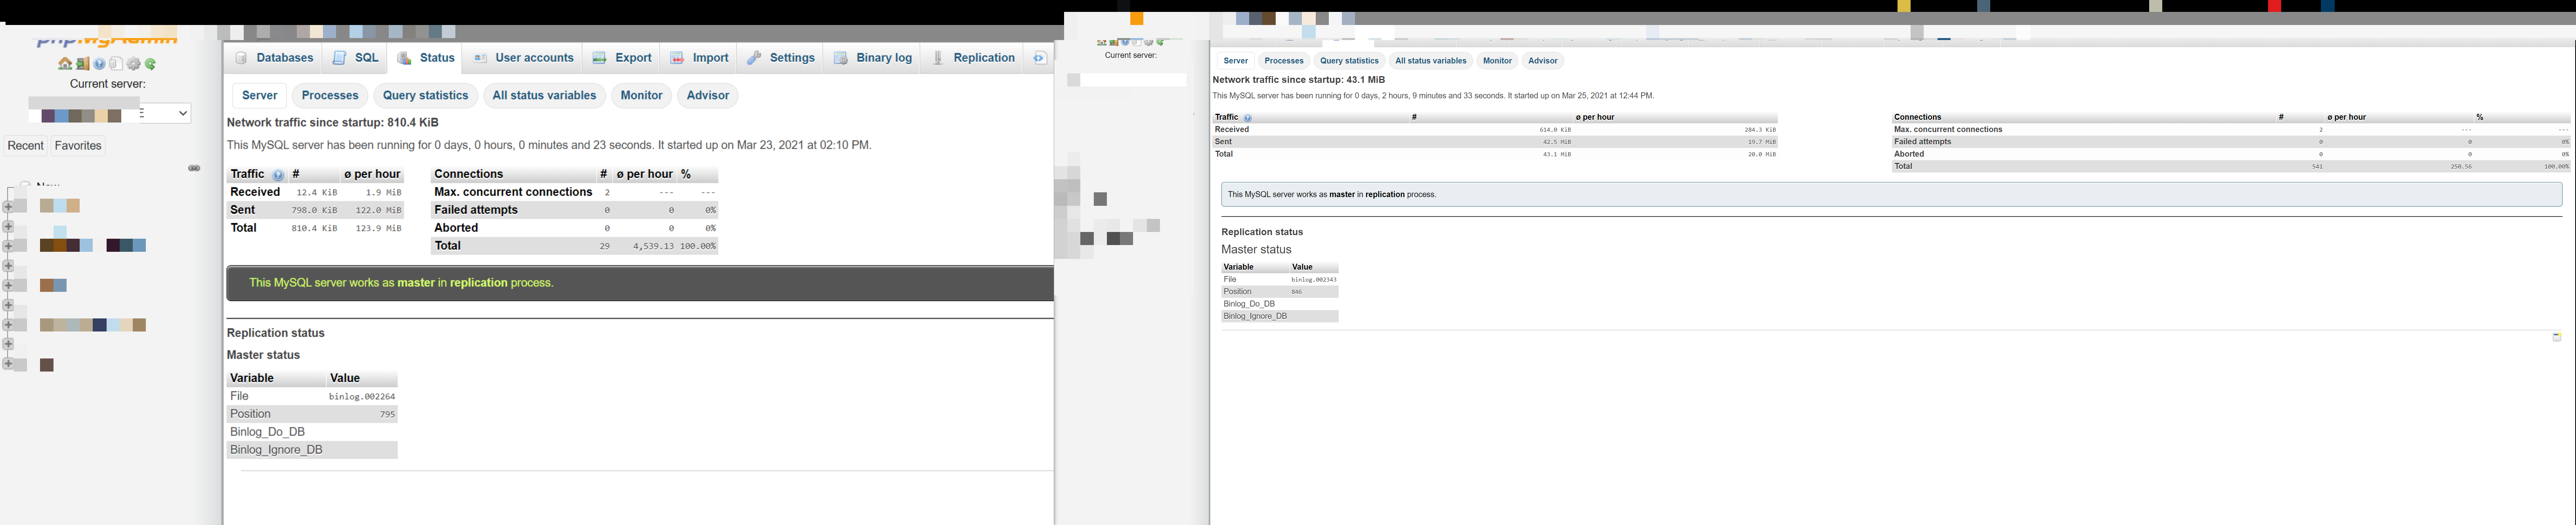This screenshot has width=2576, height=525.
Task: Select Processes subtab in right window
Action: (1284, 61)
